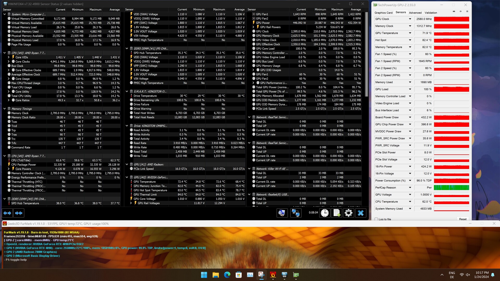Open the GPU Clock sensor dropdown
The width and height of the screenshot is (500, 281).
410,19
